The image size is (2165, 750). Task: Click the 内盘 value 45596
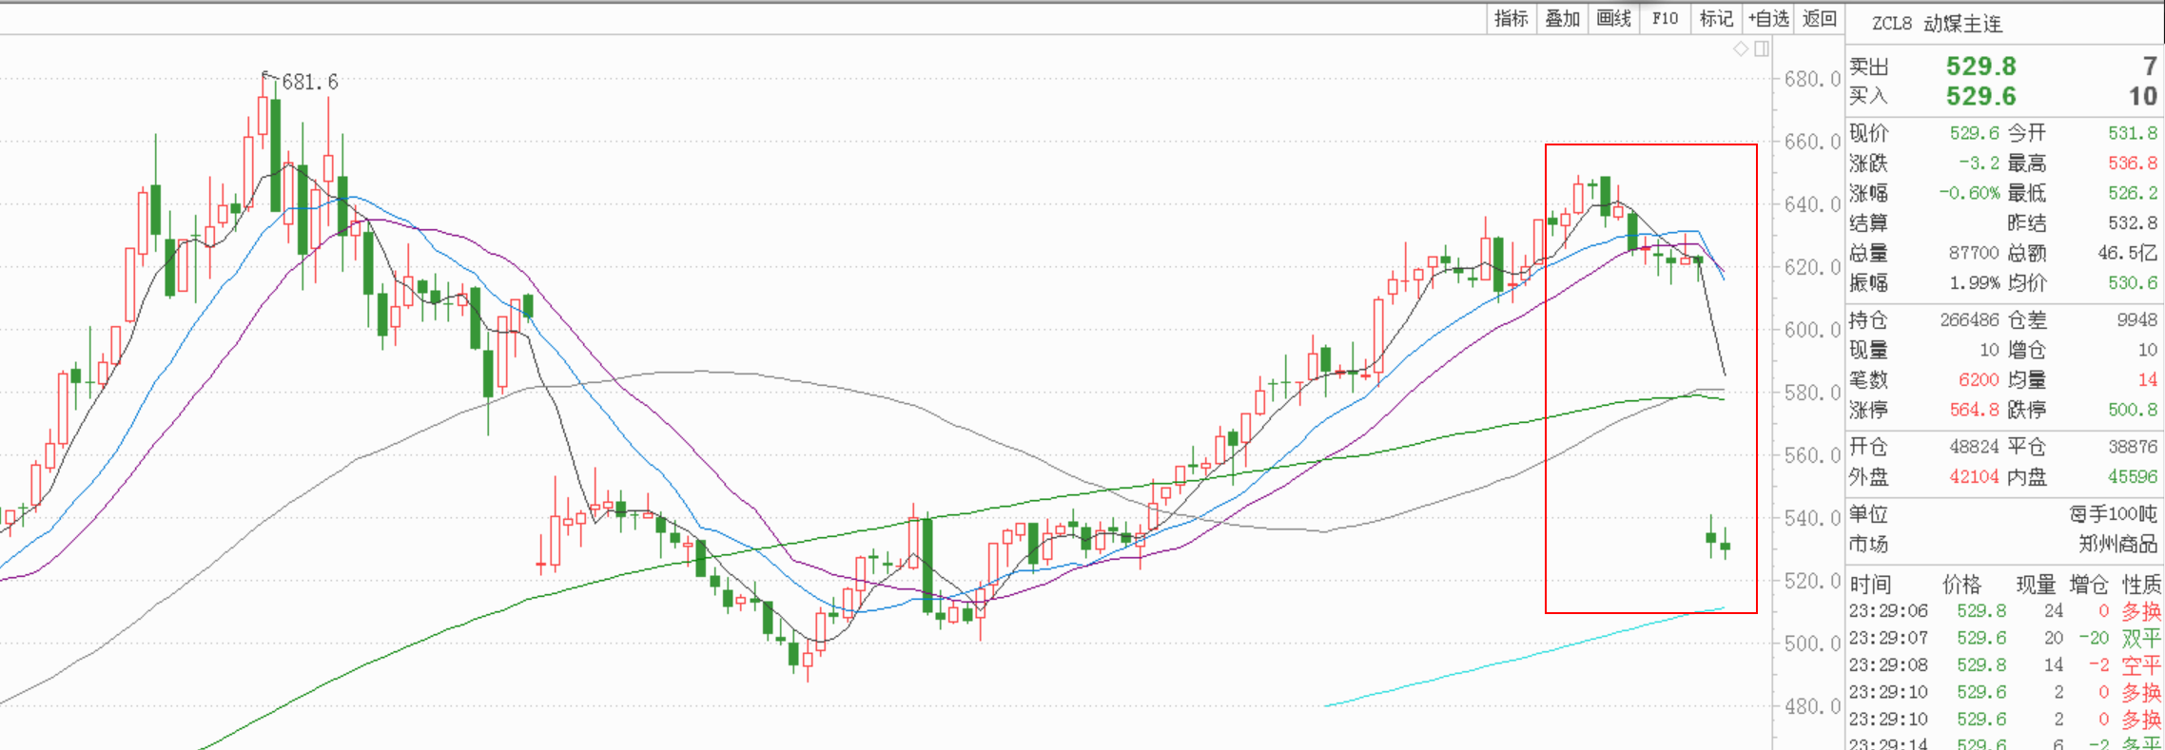point(2133,477)
